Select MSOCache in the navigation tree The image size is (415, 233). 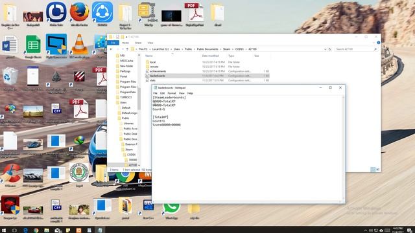[126, 61]
